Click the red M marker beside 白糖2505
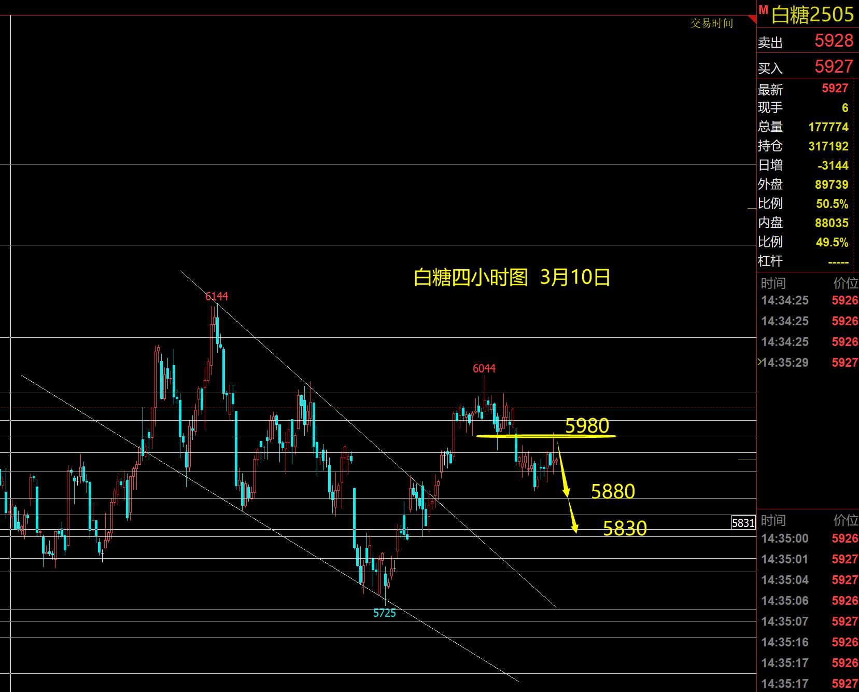 pyautogui.click(x=763, y=10)
